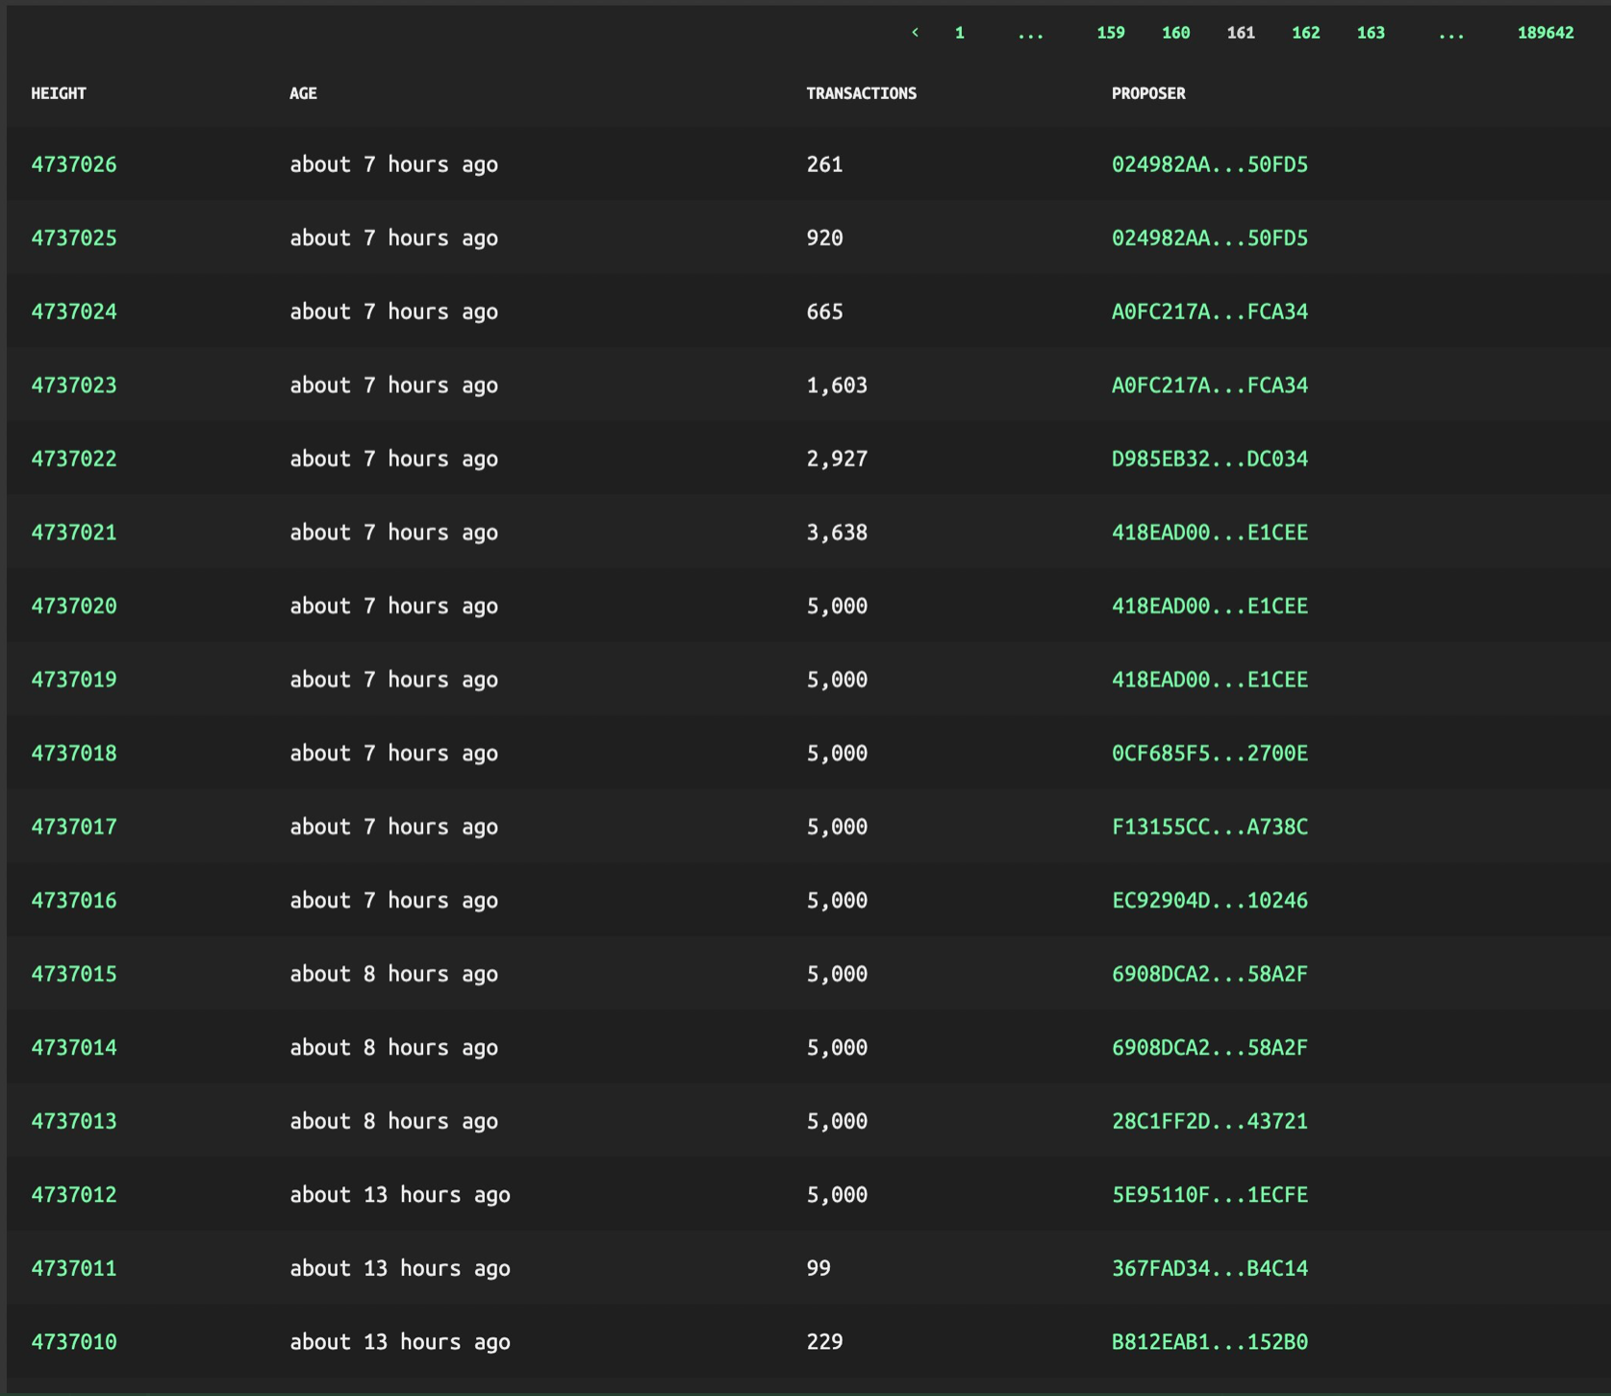Open block height 4737010
Image resolution: width=1611 pixels, height=1396 pixels.
tap(74, 1342)
